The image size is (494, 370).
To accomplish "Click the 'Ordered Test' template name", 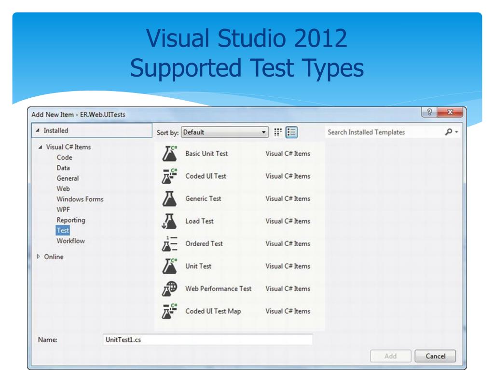I will (x=204, y=243).
